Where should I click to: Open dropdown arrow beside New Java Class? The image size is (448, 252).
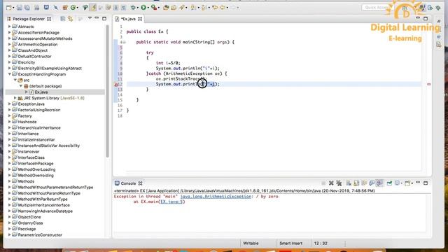click(78, 8)
